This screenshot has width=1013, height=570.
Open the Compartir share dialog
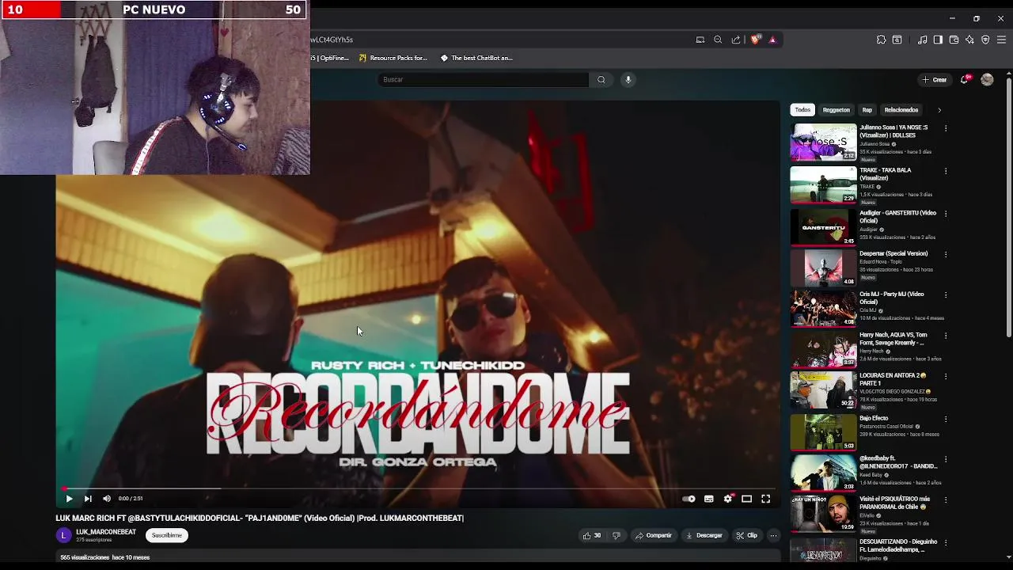coord(654,536)
